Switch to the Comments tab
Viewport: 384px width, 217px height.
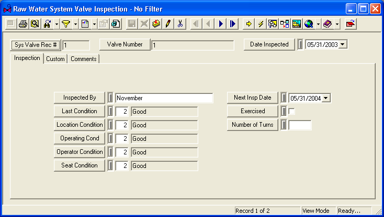pyautogui.click(x=84, y=59)
